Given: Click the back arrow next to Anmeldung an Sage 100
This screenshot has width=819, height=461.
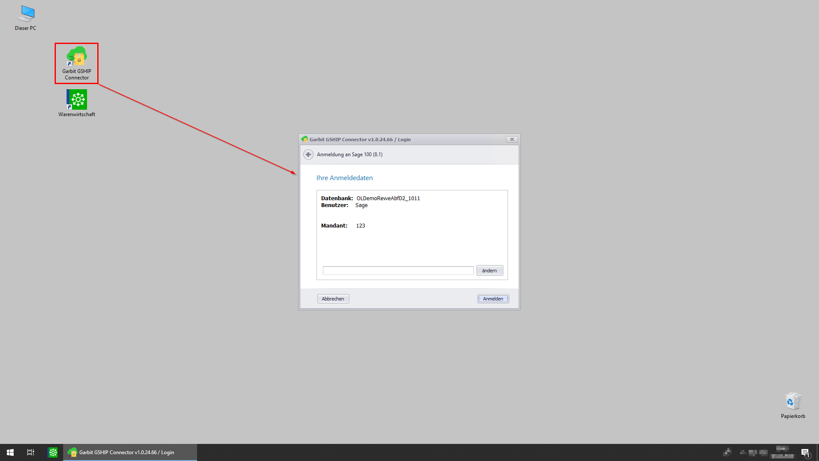Looking at the screenshot, I should pyautogui.click(x=308, y=155).
